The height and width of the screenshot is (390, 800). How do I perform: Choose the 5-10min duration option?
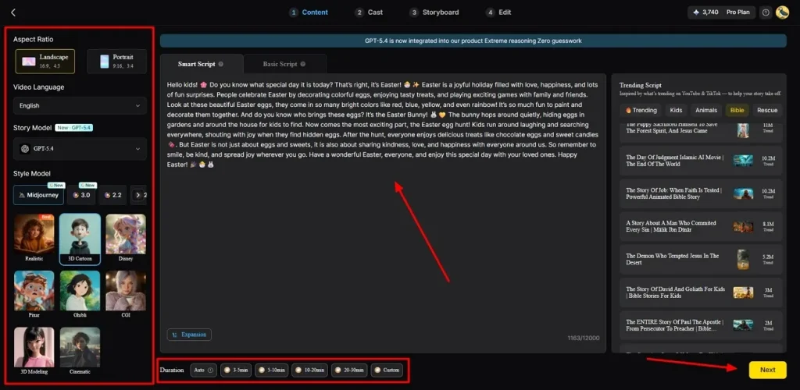click(273, 370)
